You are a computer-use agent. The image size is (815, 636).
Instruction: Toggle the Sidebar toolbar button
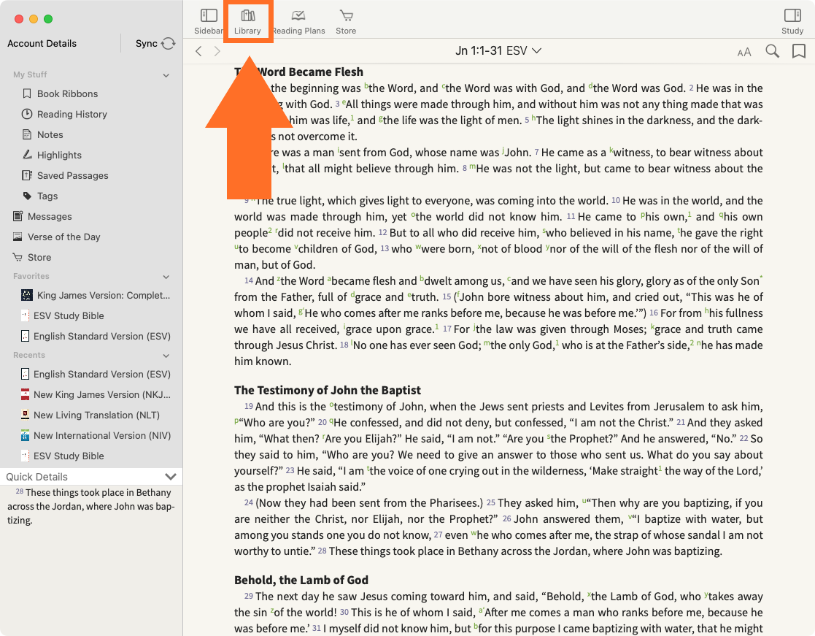tap(209, 22)
